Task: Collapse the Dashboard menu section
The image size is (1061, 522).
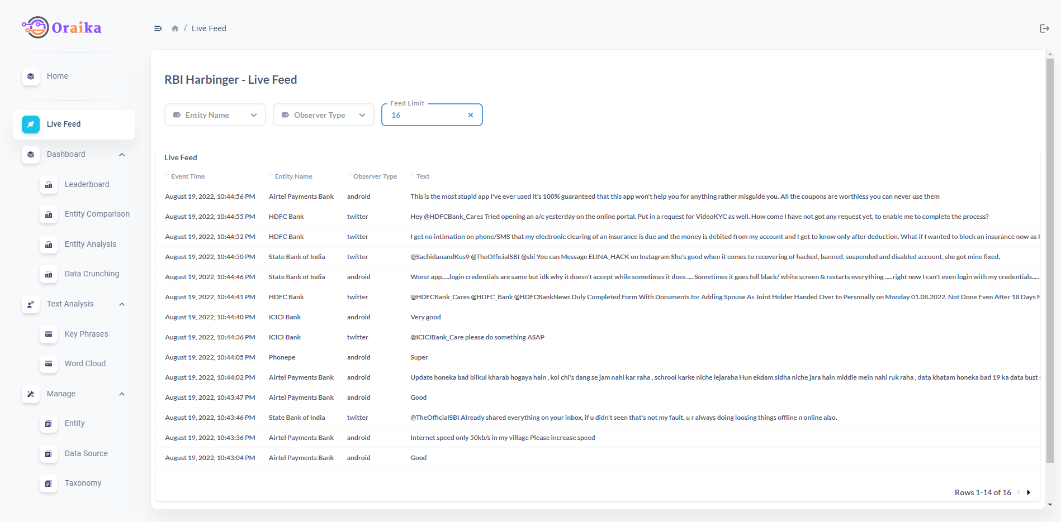Action: [122, 155]
